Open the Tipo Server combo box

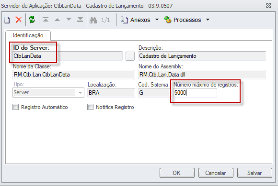click(x=48, y=92)
